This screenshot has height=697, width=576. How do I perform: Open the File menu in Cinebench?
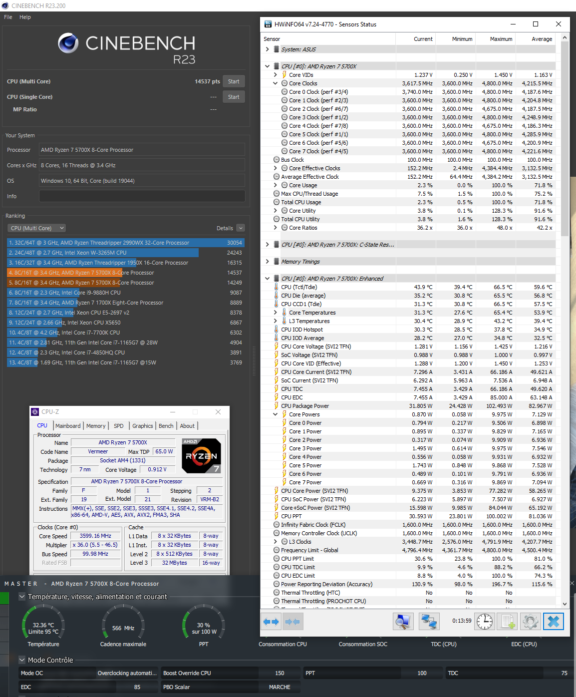coord(8,17)
